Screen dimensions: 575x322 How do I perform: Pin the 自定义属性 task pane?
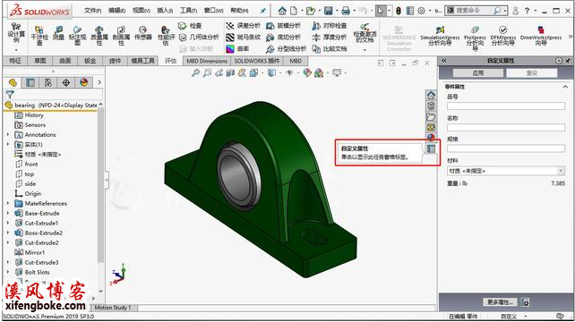tap(568, 61)
